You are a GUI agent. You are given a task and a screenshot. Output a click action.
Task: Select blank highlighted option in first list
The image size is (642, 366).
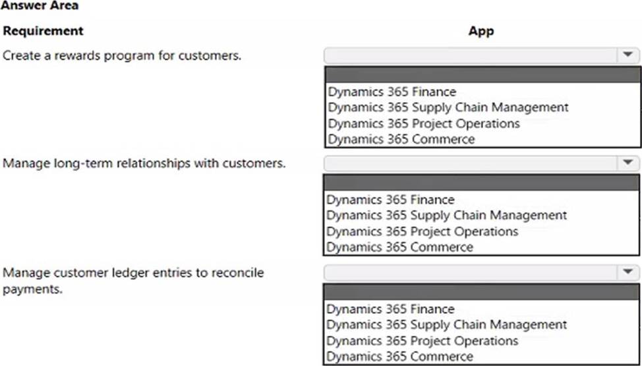coord(482,75)
